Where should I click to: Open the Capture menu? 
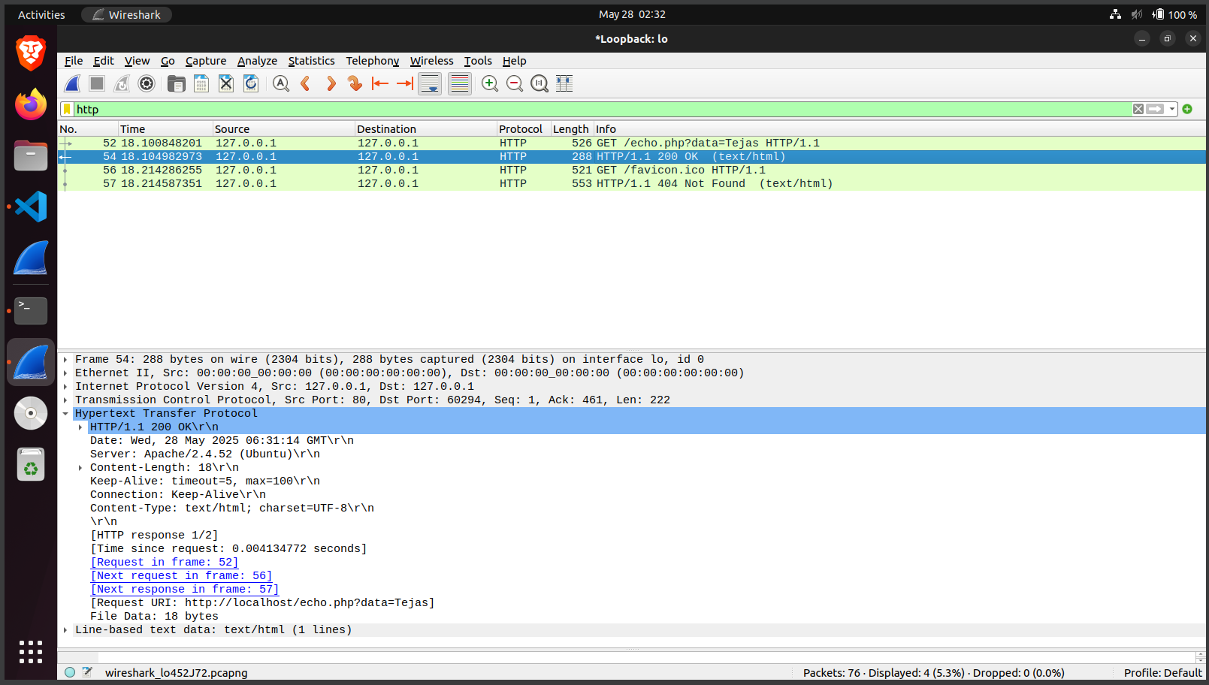[x=206, y=61]
